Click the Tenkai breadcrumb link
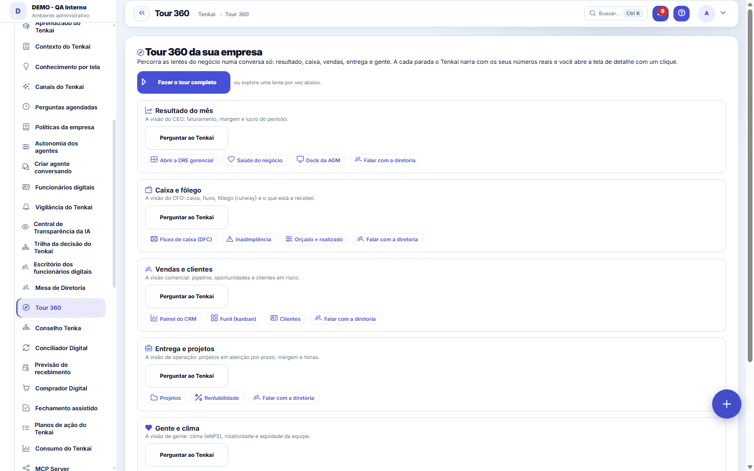Screen dimensions: 754x471 207,14
